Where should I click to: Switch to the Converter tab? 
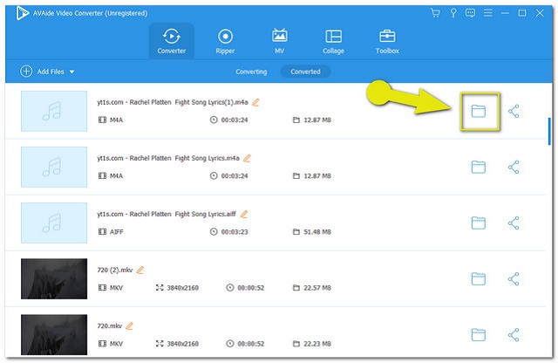point(172,41)
